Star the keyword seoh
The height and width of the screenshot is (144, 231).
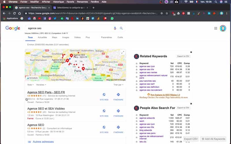tap(137, 121)
